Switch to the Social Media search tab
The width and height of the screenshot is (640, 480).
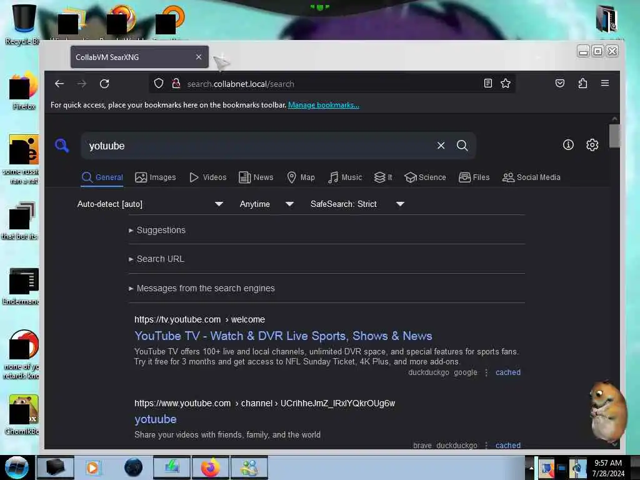coord(531,177)
